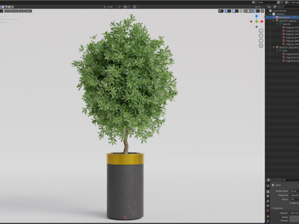Select plant_021_Zagg_shrub object in outliner

(288, 47)
